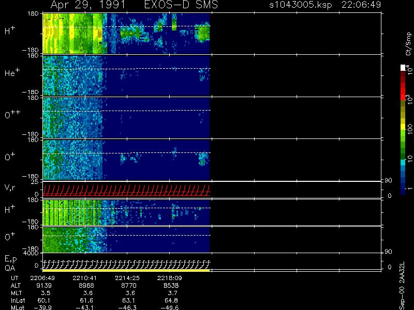Click the O++ panel label
Screen dimensions: 414x310
[x=12, y=114]
